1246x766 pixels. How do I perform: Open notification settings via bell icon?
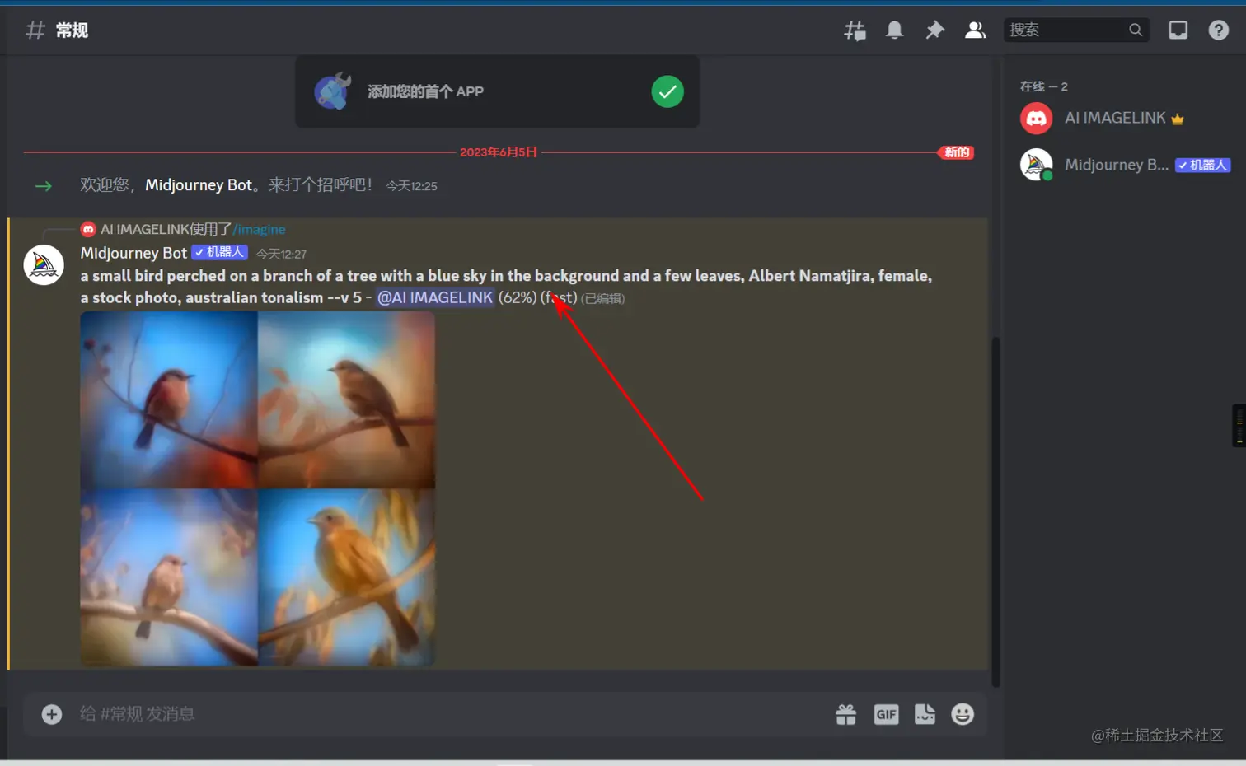pos(895,30)
